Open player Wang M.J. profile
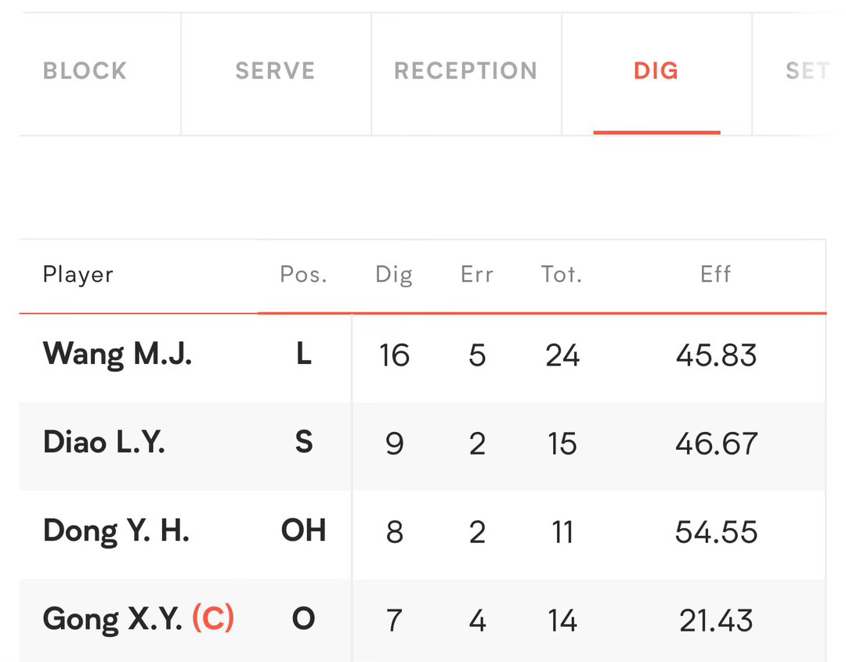The width and height of the screenshot is (846, 662). click(x=117, y=354)
